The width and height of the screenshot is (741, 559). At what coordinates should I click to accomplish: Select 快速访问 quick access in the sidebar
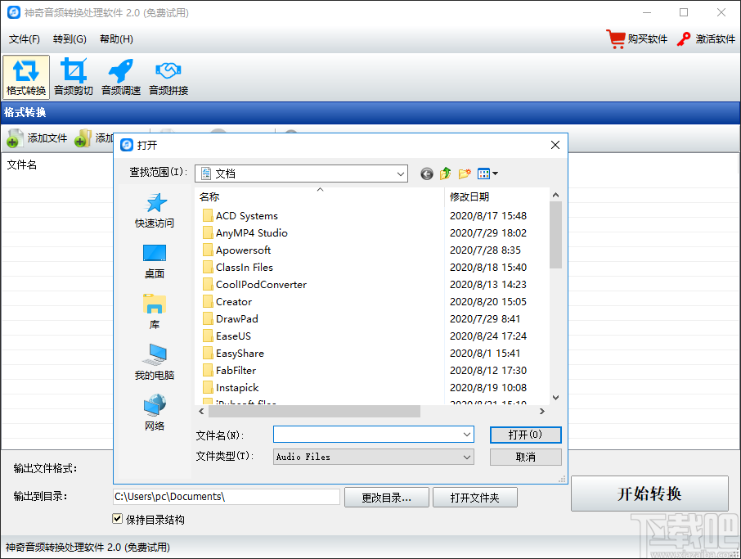[155, 210]
